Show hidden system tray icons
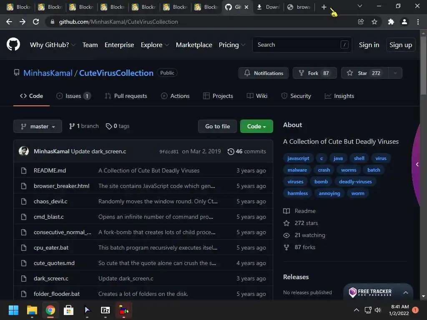 (x=356, y=310)
